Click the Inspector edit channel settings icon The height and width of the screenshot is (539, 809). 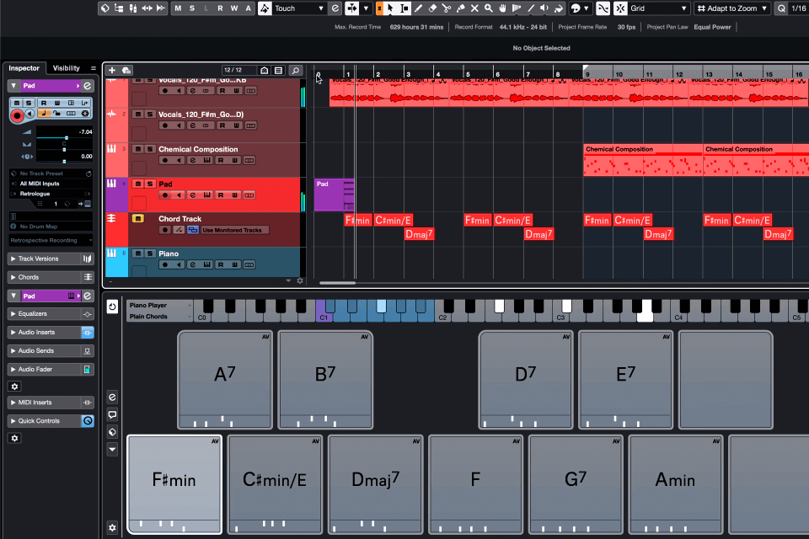click(88, 86)
